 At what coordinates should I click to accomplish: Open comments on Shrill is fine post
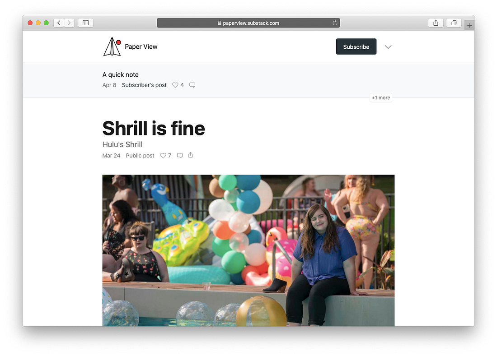coord(180,156)
